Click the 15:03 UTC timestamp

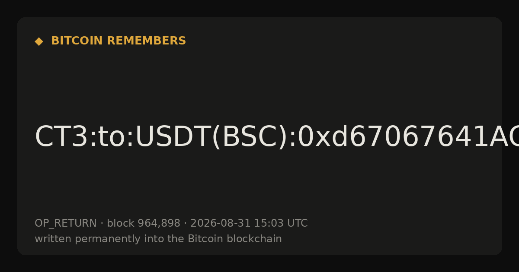[281, 224]
